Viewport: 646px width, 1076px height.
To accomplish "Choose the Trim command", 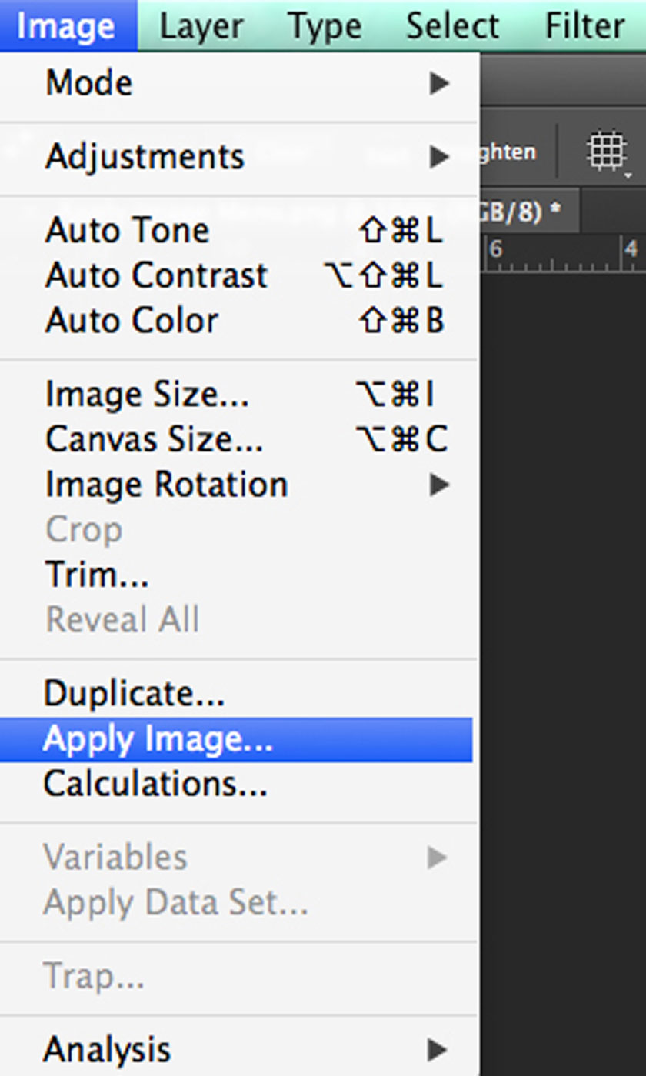I will click(97, 574).
